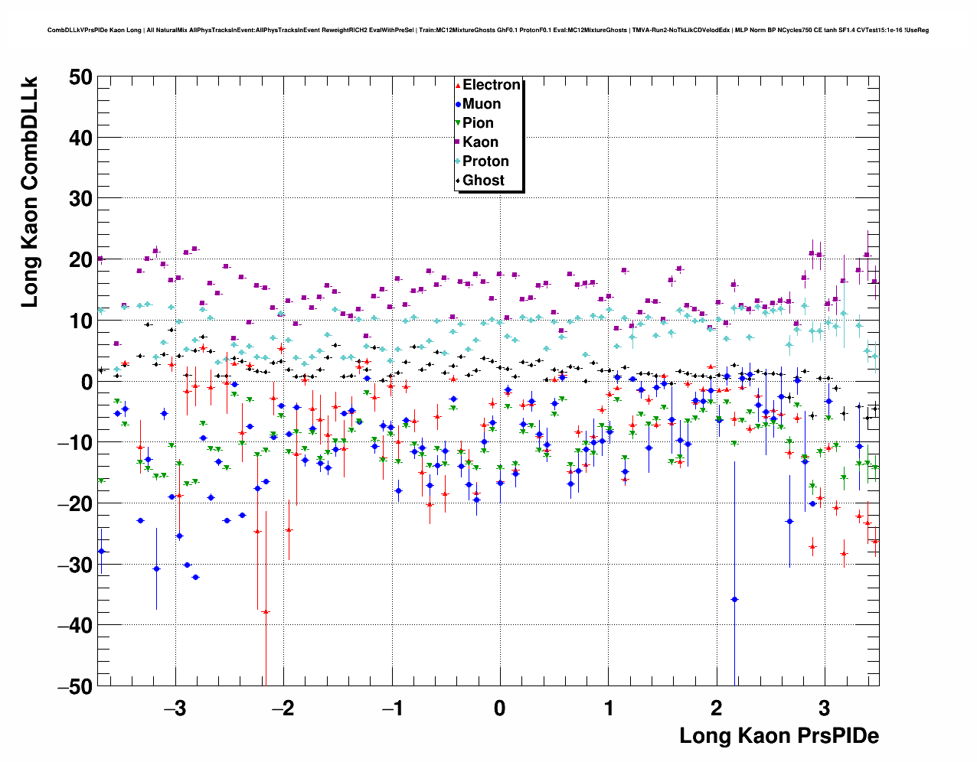Viewport: 977px width, 762px height.
Task: Click the black Ghost legend marker
Action: pos(458,181)
